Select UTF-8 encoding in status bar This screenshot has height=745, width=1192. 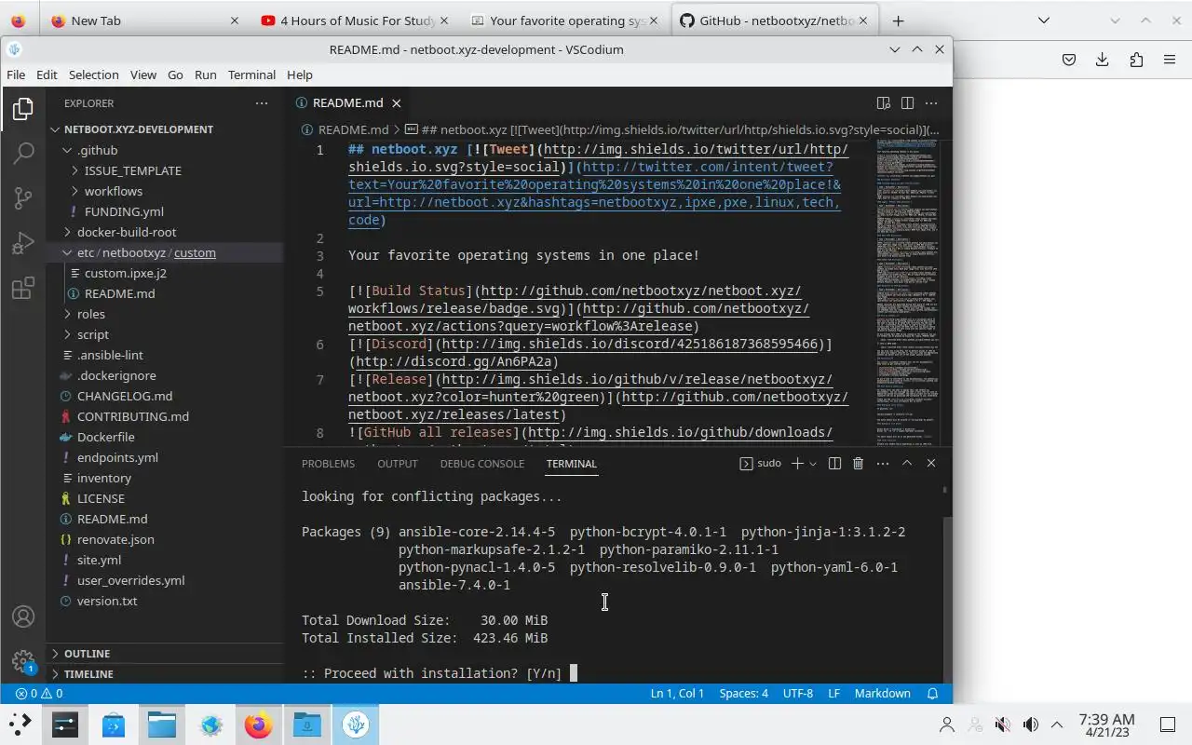[798, 693]
